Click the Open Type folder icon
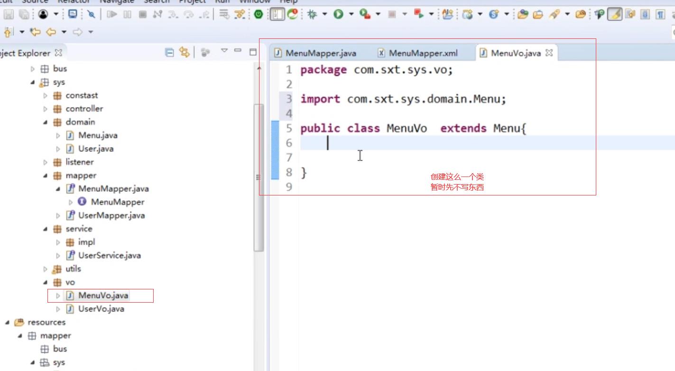Viewport: 675px width, 371px height. tap(523, 15)
